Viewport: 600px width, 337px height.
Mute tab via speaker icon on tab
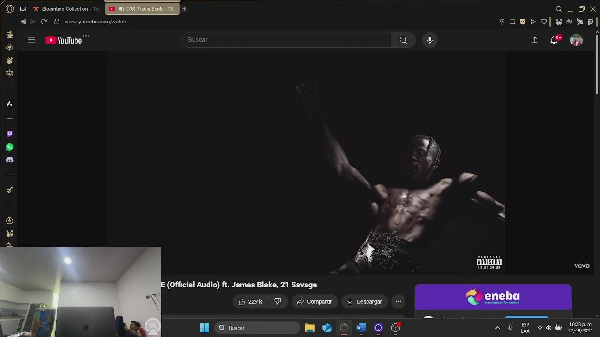(x=121, y=9)
